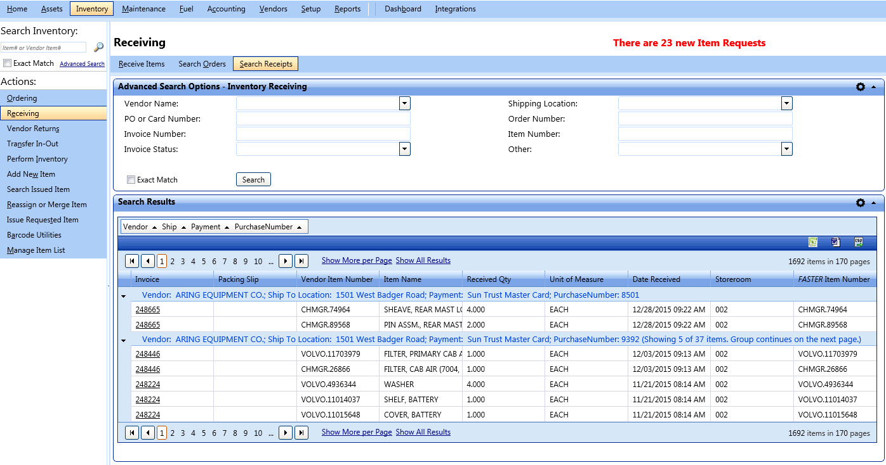Viewport: 886px width, 465px height.
Task: Open the Assets menu
Action: tap(52, 9)
